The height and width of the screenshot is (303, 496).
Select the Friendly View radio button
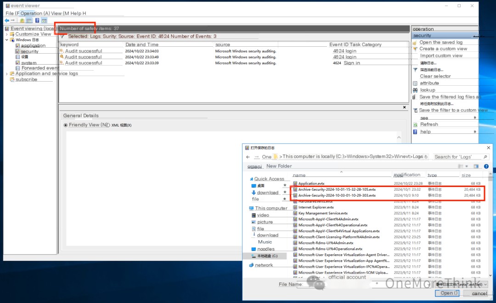tap(66, 125)
